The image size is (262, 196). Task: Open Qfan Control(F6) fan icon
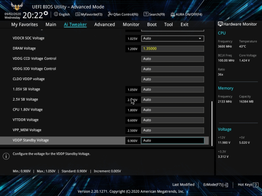coord(110,14)
